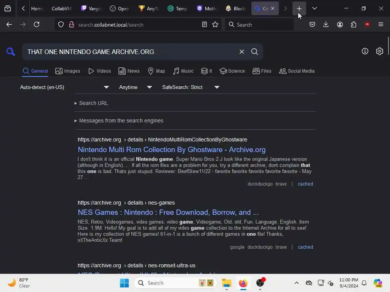The width and height of the screenshot is (390, 292).
Task: Submit search with magnifier button
Action: (254, 52)
